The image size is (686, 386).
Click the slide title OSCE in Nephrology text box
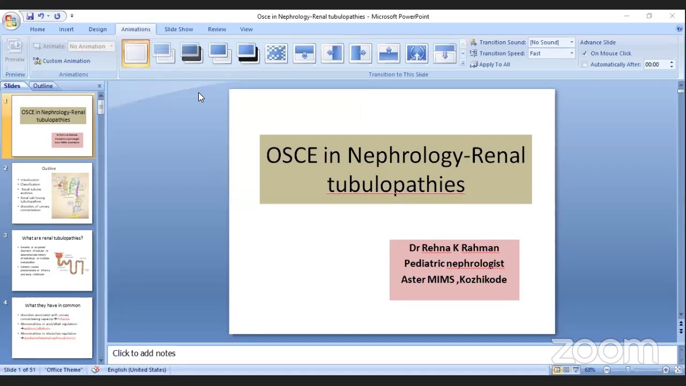tap(396, 169)
